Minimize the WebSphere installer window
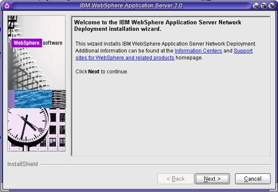The width and height of the screenshot is (278, 192). tap(256, 6)
